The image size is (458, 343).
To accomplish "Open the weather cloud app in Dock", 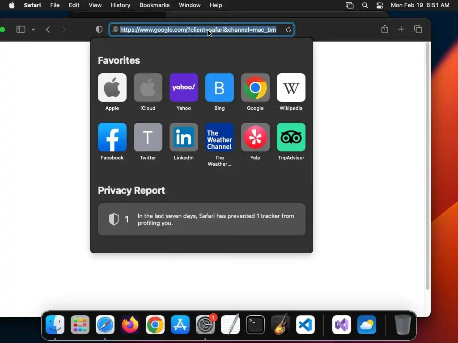I will (x=367, y=325).
